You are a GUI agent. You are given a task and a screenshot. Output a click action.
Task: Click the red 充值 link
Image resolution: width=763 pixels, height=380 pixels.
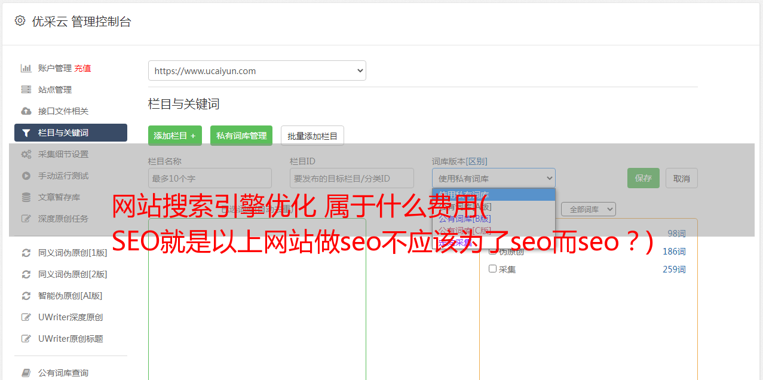coord(82,68)
